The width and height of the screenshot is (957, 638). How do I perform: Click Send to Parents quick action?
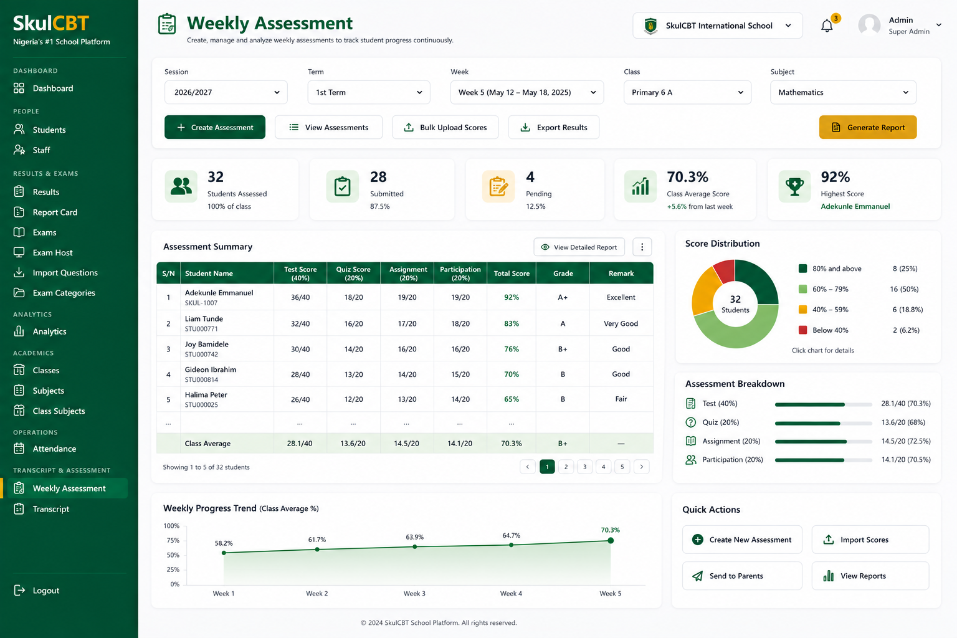click(x=742, y=576)
